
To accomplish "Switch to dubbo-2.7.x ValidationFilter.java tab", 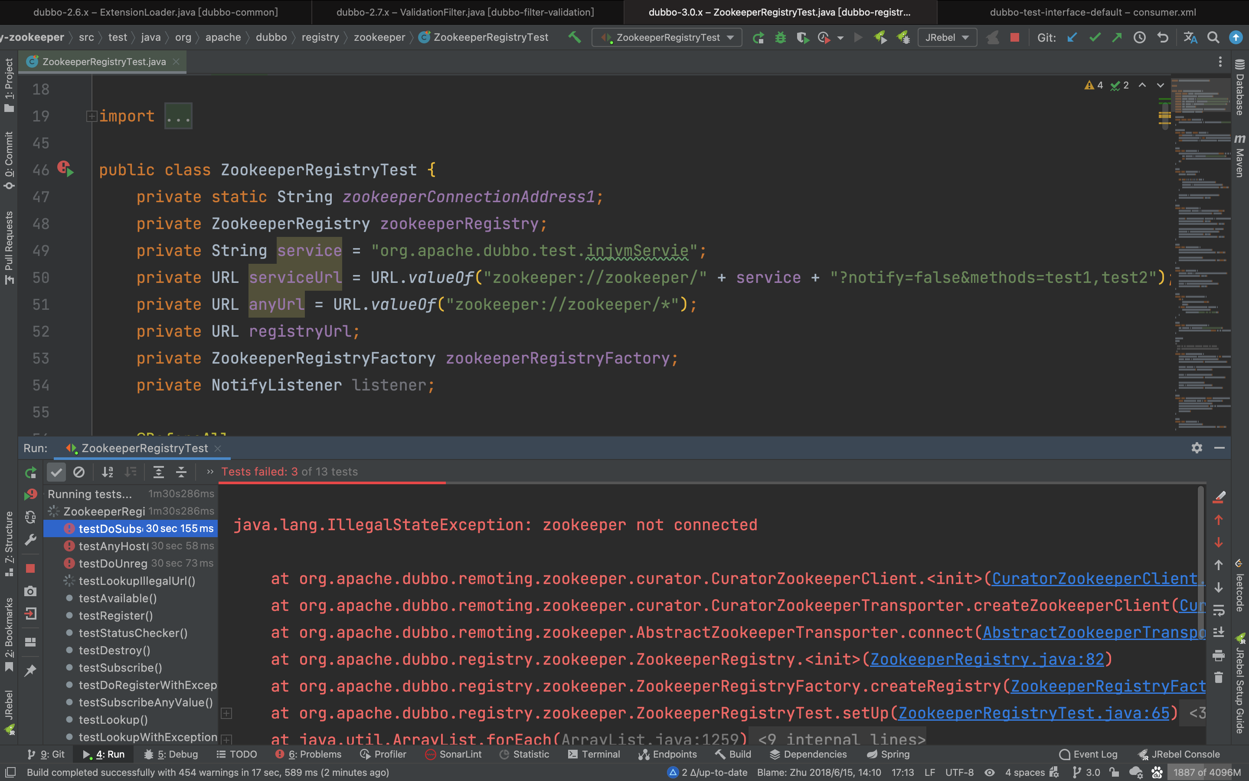I will (464, 12).
